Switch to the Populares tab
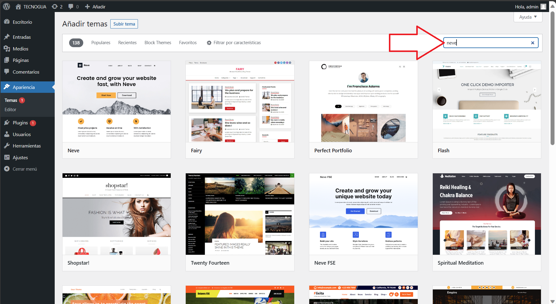Viewport: 556px width, 304px height. click(101, 43)
